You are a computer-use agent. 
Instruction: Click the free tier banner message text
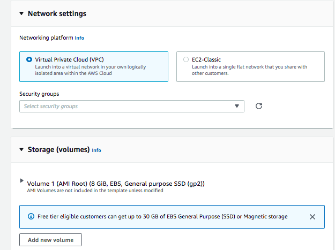click(x=162, y=217)
